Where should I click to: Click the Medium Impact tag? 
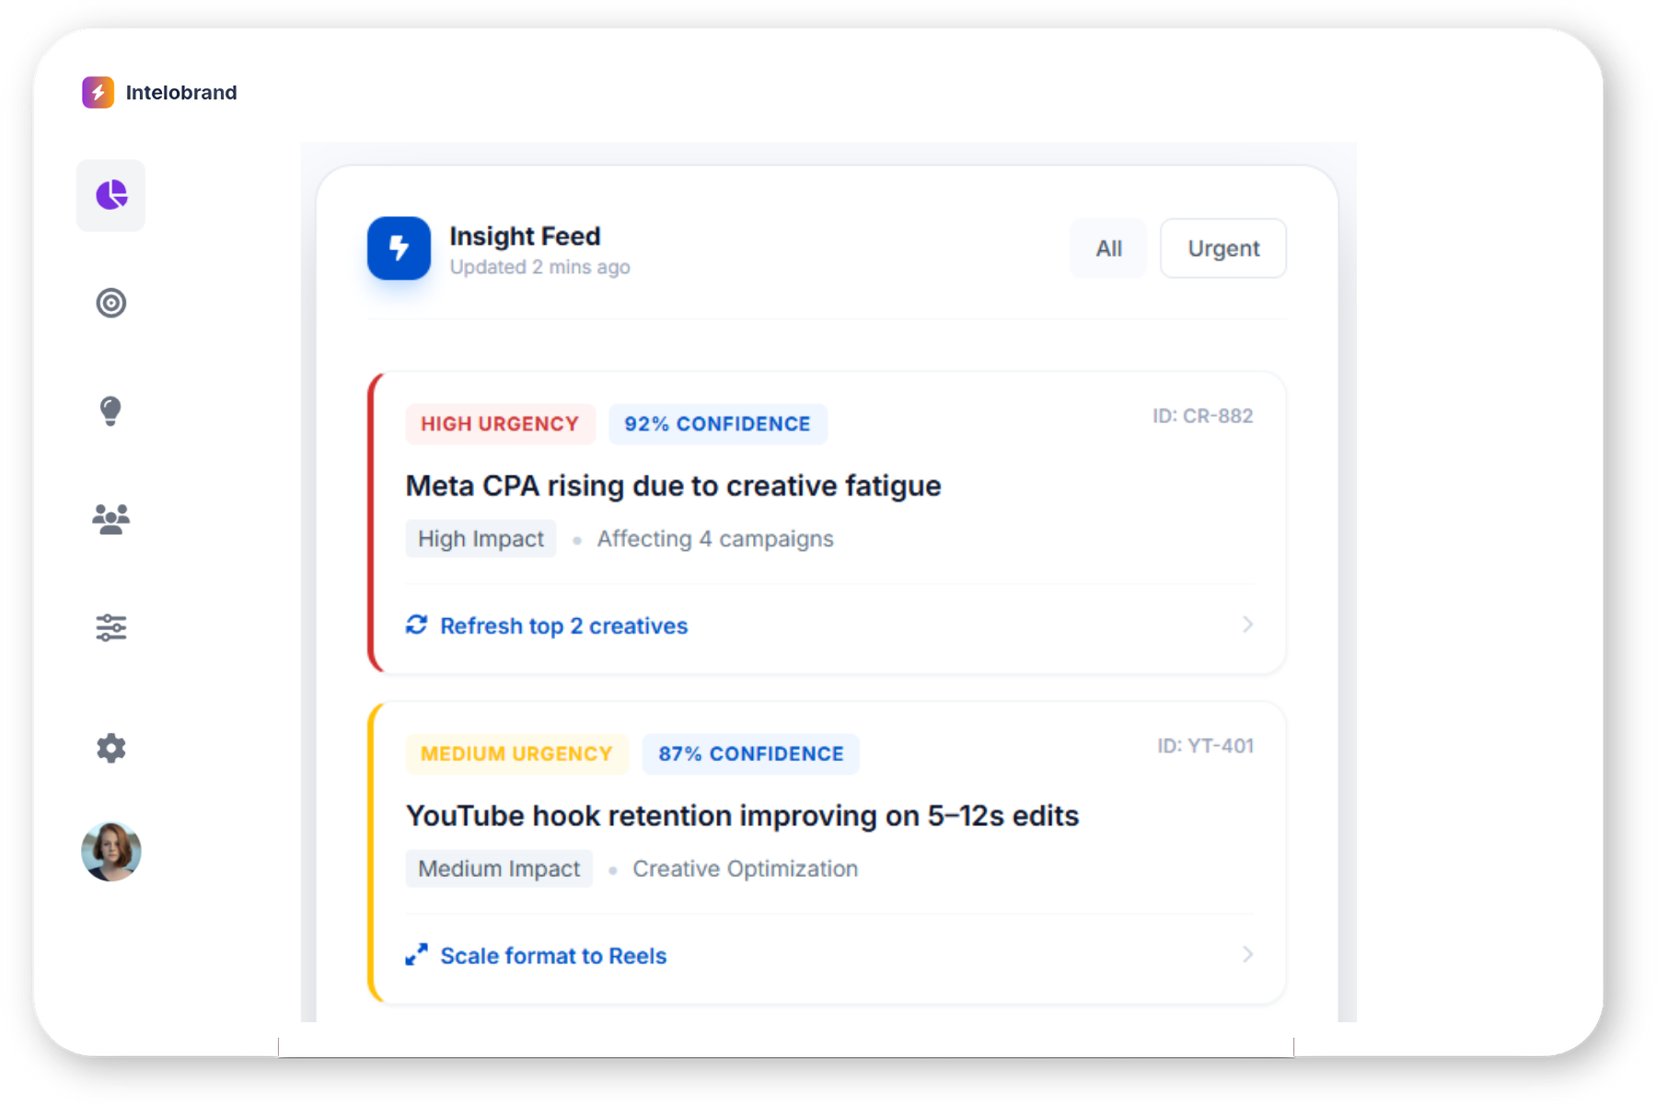tap(499, 868)
